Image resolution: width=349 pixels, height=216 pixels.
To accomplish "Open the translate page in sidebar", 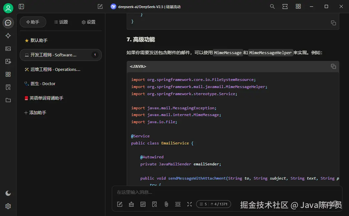I will click(8, 62).
